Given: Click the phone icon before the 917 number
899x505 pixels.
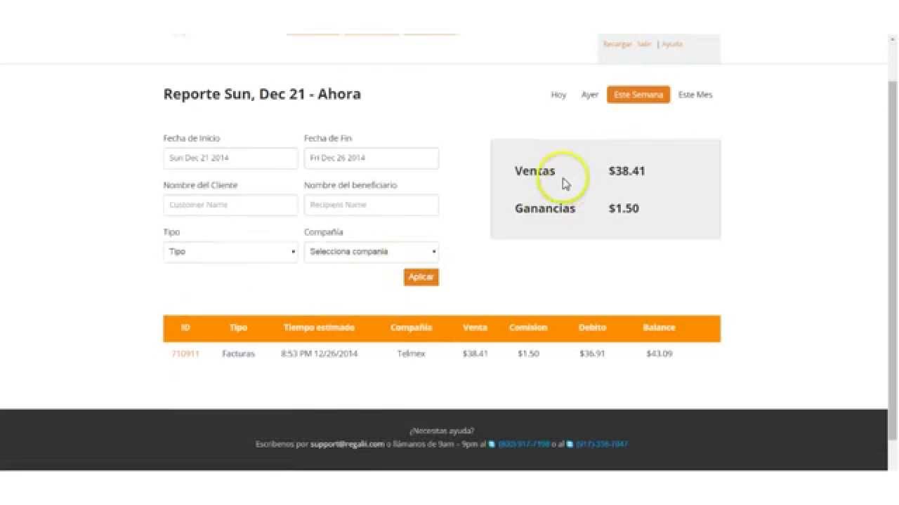Looking at the screenshot, I should tap(570, 444).
